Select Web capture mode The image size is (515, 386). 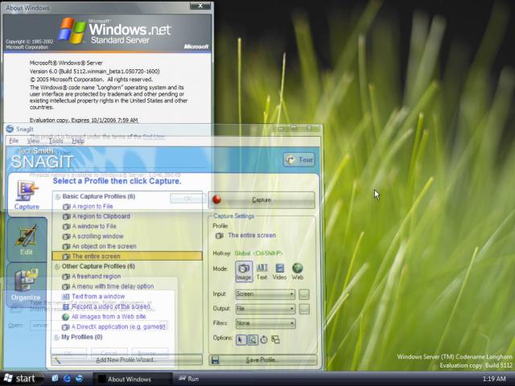[297, 271]
